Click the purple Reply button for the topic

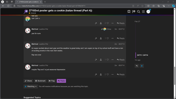(x=61, y=81)
